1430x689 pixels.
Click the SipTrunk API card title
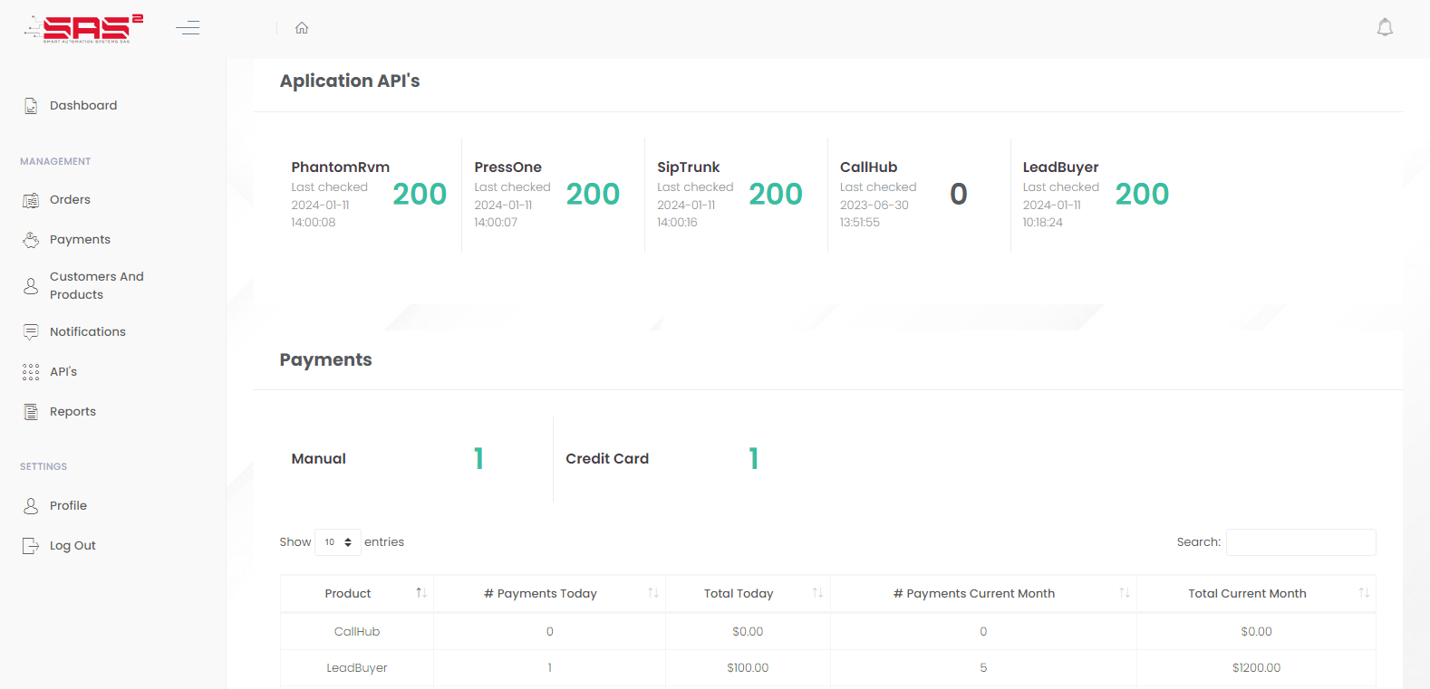click(x=689, y=167)
